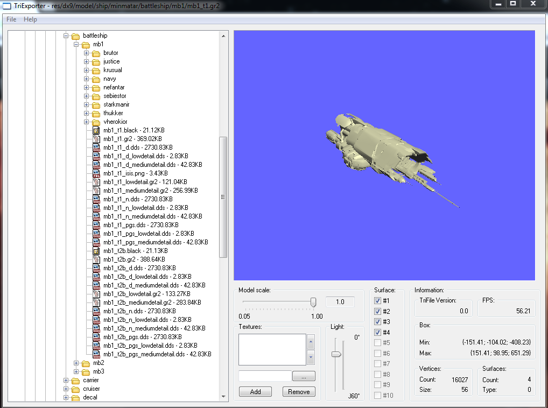Collapse the battleship tree node

tap(66, 36)
